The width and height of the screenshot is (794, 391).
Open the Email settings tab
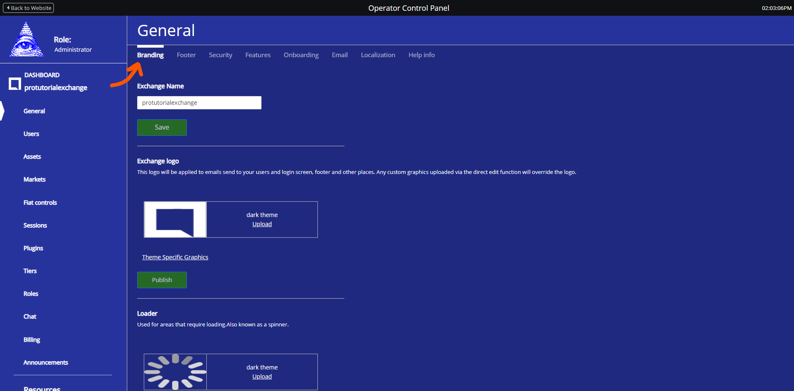point(339,55)
